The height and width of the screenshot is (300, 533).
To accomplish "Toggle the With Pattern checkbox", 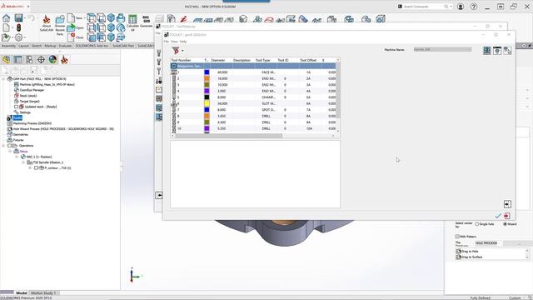I will pos(457,237).
